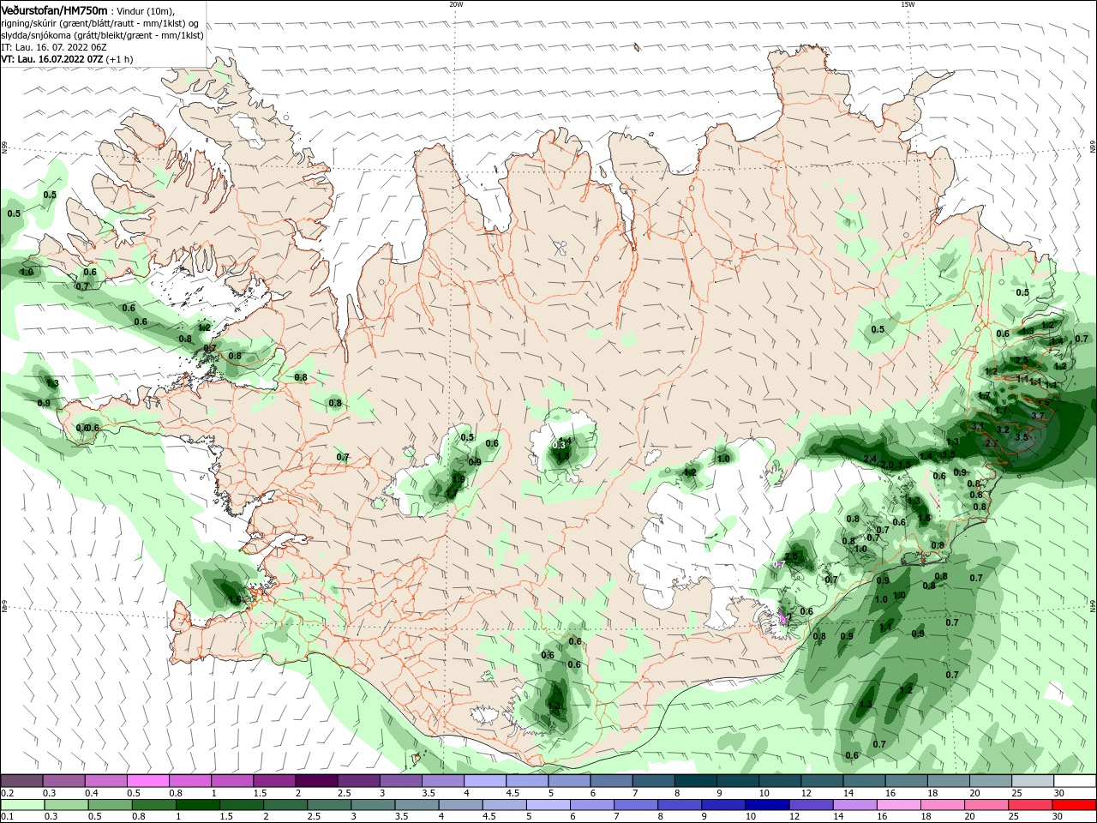Viewport: 1097px width, 823px height.
Task: Select the 3 violet swatch on snow scale
Action: pos(400,781)
